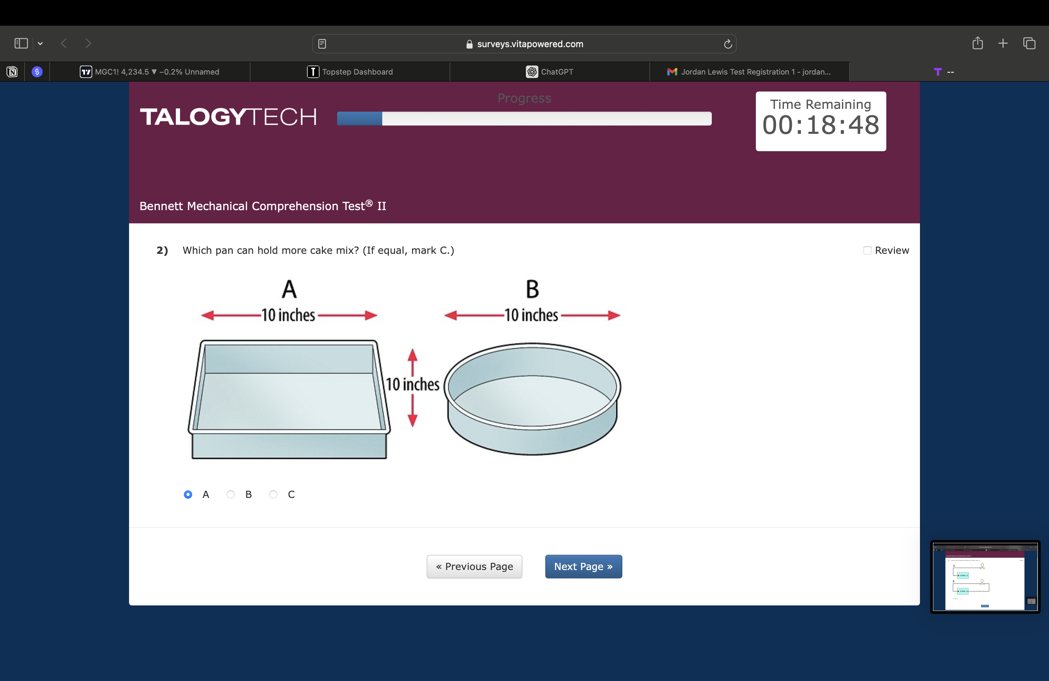Screen dimensions: 1049x681
Task: Expand the sidebar dropdown chevron
Action: [x=40, y=43]
